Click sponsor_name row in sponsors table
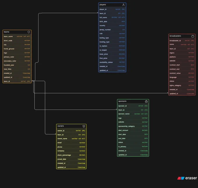 [x=133, y=114]
